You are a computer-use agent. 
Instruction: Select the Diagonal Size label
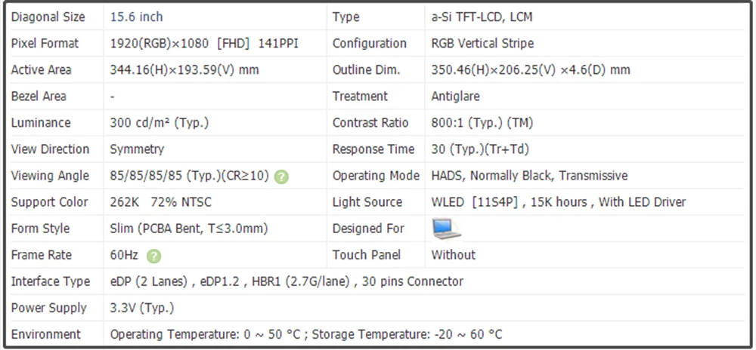48,17
